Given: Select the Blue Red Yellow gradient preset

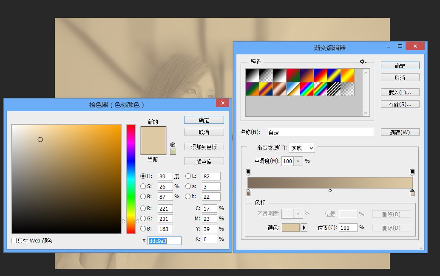Looking at the screenshot, I should coord(320,75).
